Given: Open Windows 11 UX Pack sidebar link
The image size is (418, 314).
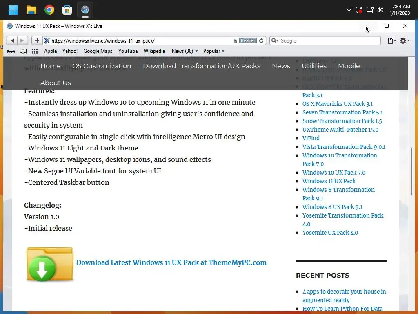Looking at the screenshot, I should point(329,181).
